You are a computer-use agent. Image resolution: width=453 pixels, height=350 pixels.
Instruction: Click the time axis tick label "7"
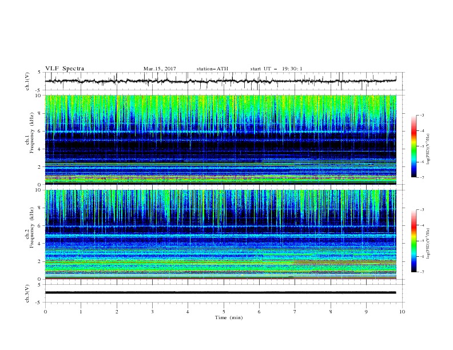(295, 312)
